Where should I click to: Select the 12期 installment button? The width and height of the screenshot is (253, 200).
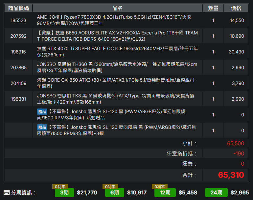(x=165, y=192)
